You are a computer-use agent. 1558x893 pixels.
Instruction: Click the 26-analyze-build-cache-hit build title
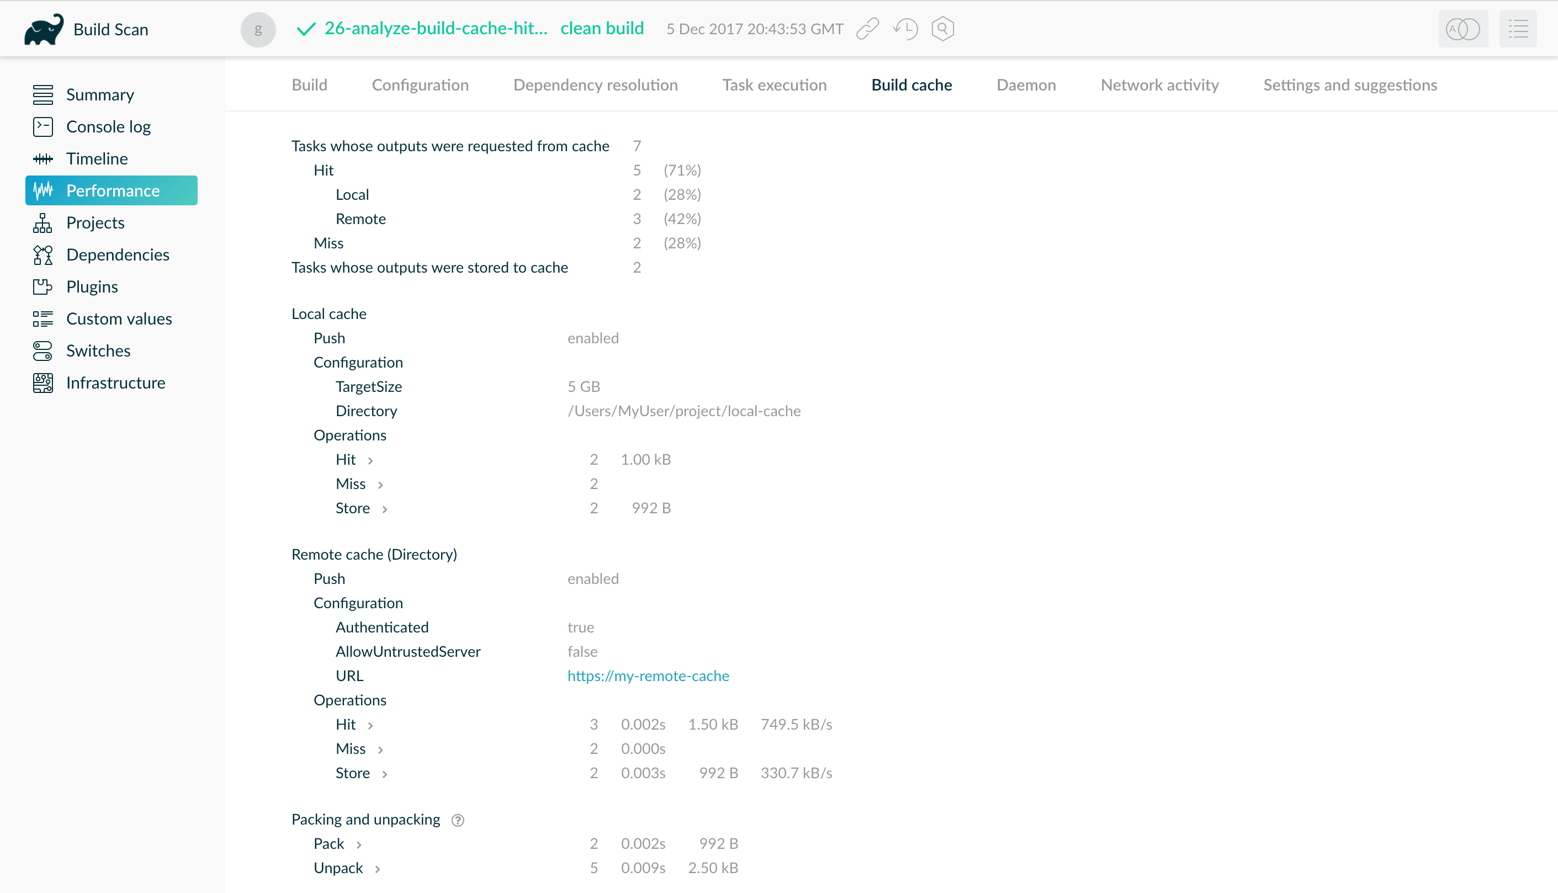coord(437,28)
